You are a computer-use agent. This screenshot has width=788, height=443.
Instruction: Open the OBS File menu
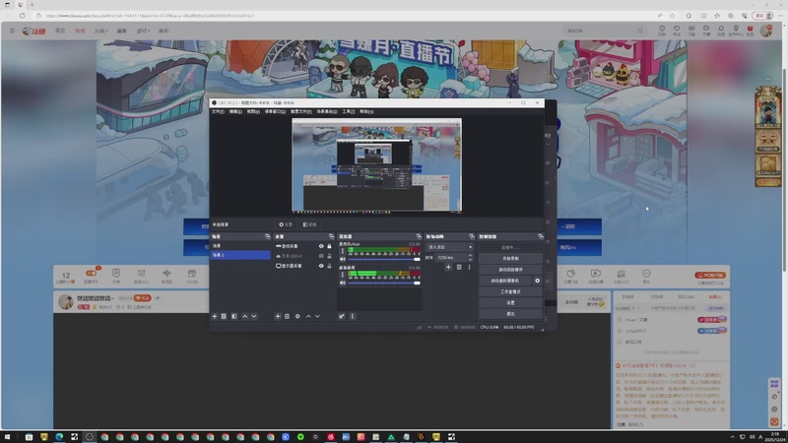pos(218,111)
